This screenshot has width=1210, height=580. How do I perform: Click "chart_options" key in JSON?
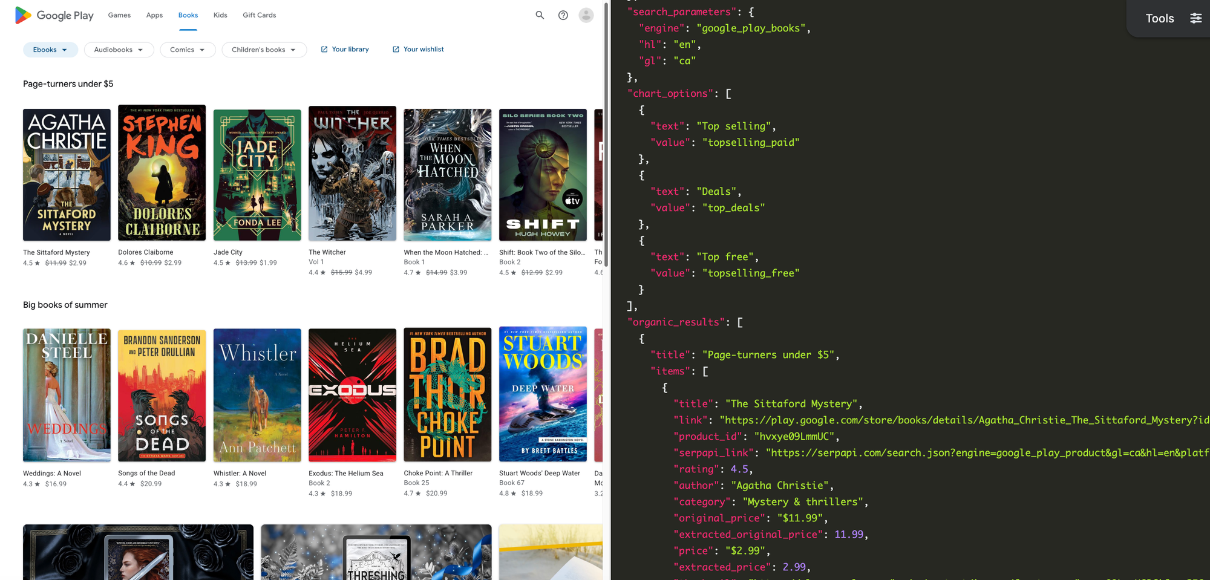(x=670, y=94)
